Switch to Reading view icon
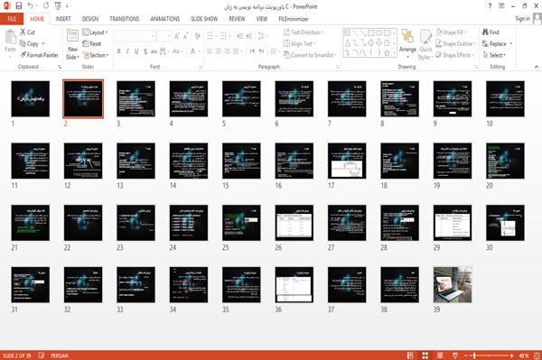The width and height of the screenshot is (542, 360). coord(440,355)
